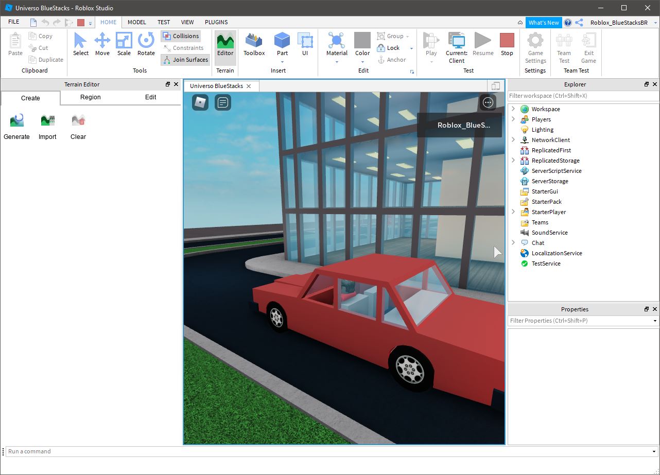Insert a new Part

pyautogui.click(x=282, y=44)
